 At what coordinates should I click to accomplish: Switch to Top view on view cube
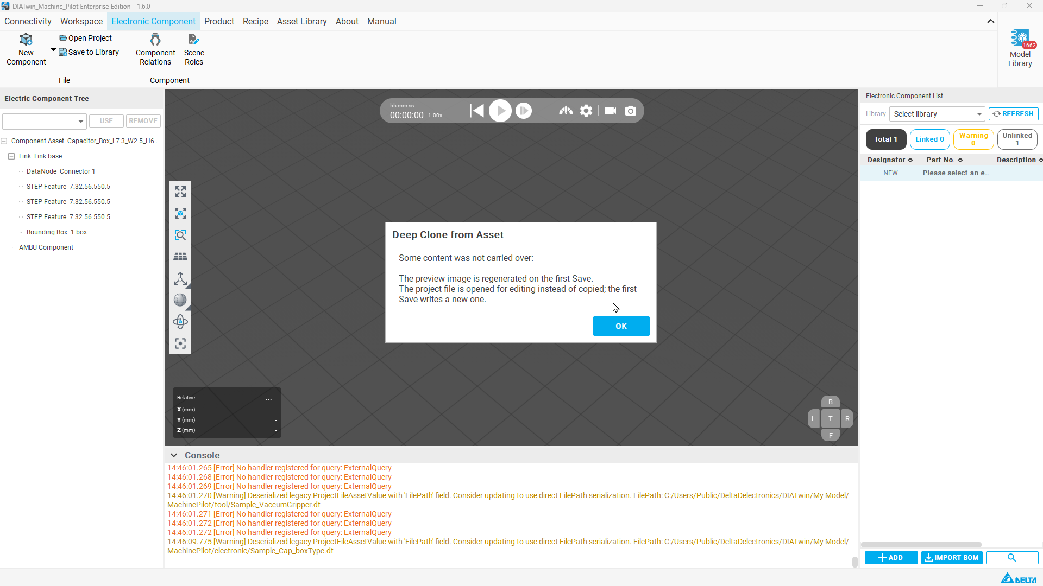click(x=831, y=418)
